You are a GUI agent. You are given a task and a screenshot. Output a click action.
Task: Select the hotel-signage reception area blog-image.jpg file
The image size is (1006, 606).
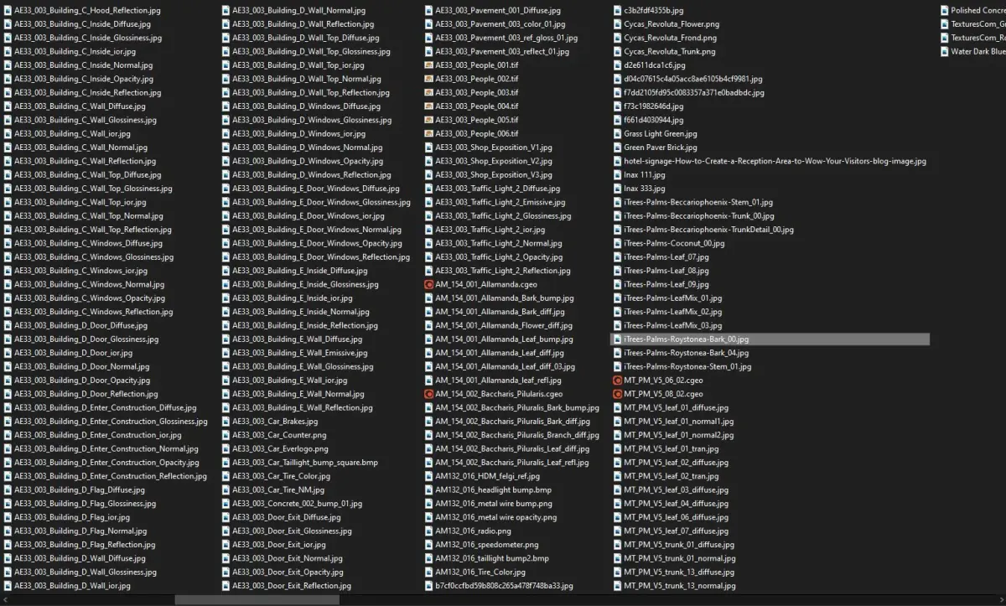775,161
